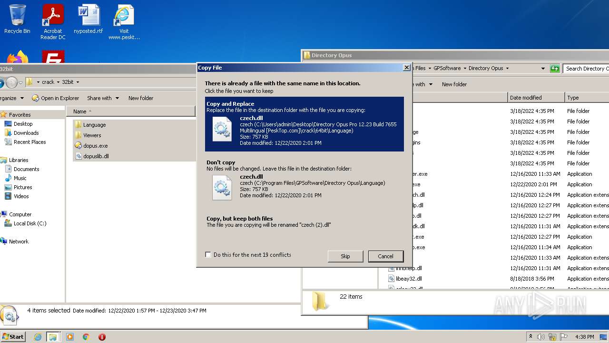Screen dimensions: 609x343
Task: Open the Start menu
Action: pos(13,336)
